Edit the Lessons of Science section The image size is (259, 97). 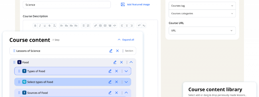click(x=111, y=51)
